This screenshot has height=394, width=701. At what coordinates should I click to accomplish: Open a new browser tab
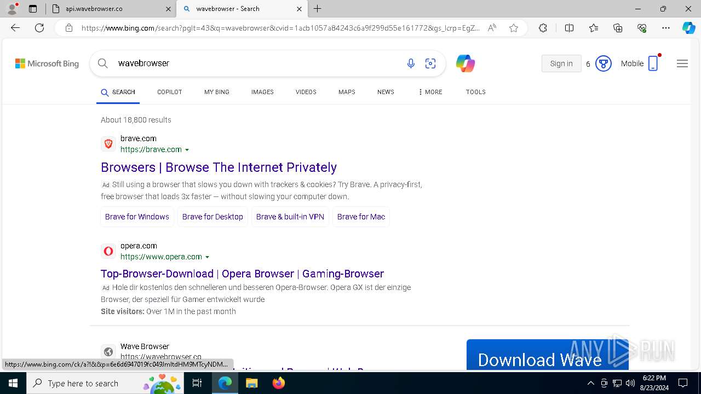click(318, 9)
